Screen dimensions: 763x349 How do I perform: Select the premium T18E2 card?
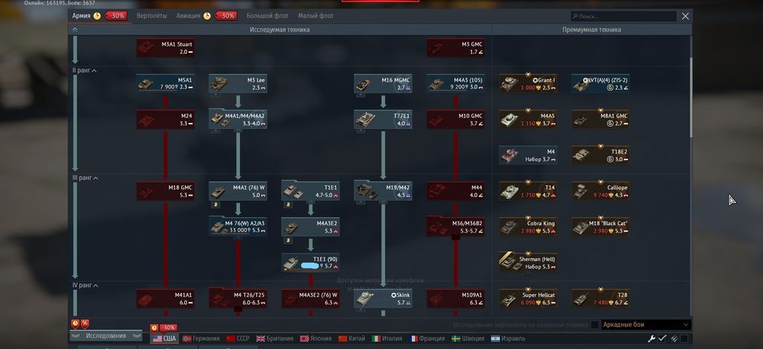[x=600, y=155]
